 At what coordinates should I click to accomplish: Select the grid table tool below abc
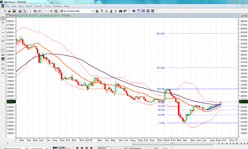click(x=3, y=59)
